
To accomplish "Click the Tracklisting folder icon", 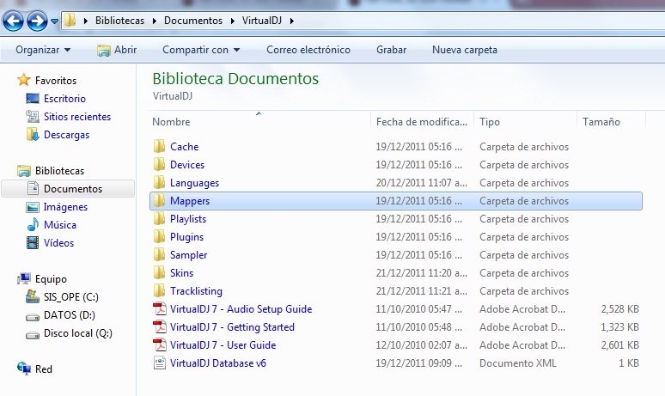I will click(159, 290).
